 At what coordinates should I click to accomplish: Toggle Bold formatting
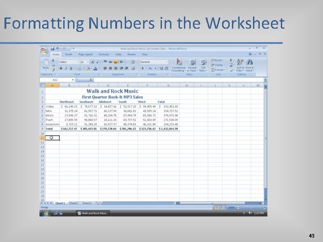click(x=61, y=68)
